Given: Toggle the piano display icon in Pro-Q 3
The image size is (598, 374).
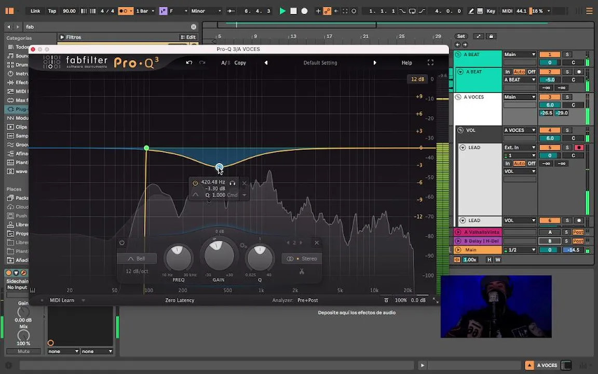Looking at the screenshot, I should click(32, 290).
